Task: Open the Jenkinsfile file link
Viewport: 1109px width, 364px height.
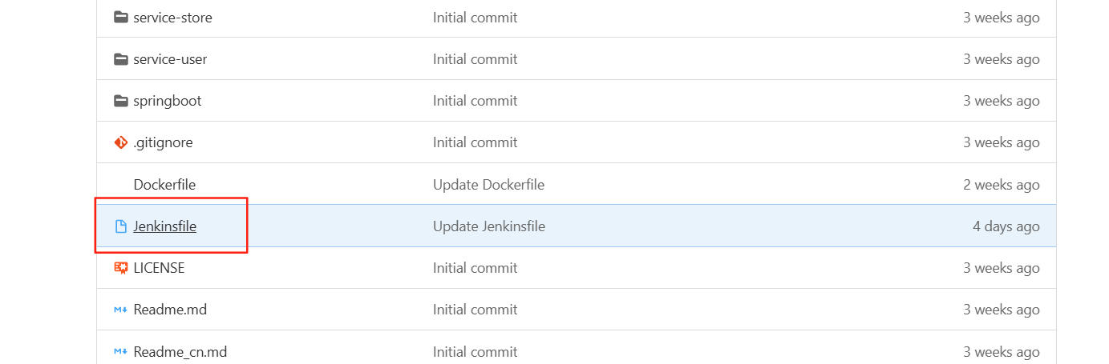Action: click(x=165, y=226)
